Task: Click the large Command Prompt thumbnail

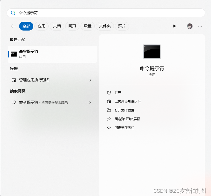Action: (x=152, y=52)
